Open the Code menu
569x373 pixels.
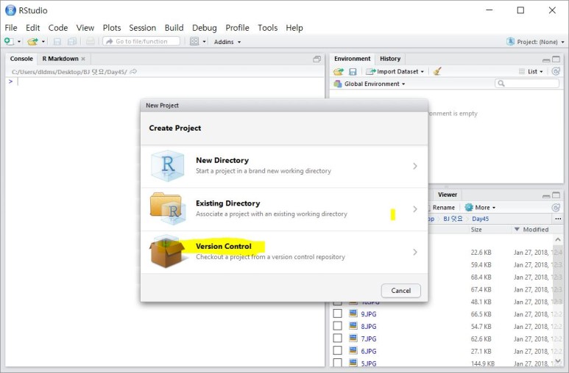point(58,28)
